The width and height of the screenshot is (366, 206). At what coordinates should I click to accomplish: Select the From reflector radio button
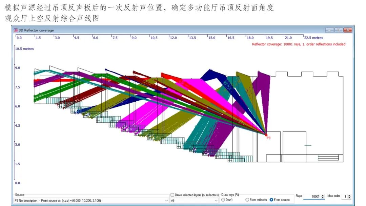pos(247,200)
